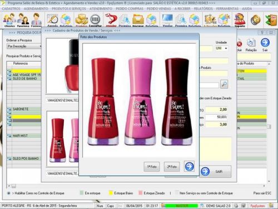Image resolution: width=278 pixels, height=209 pixels.
Task: Open the Atender toolbar icon
Action: (x=111, y=20)
